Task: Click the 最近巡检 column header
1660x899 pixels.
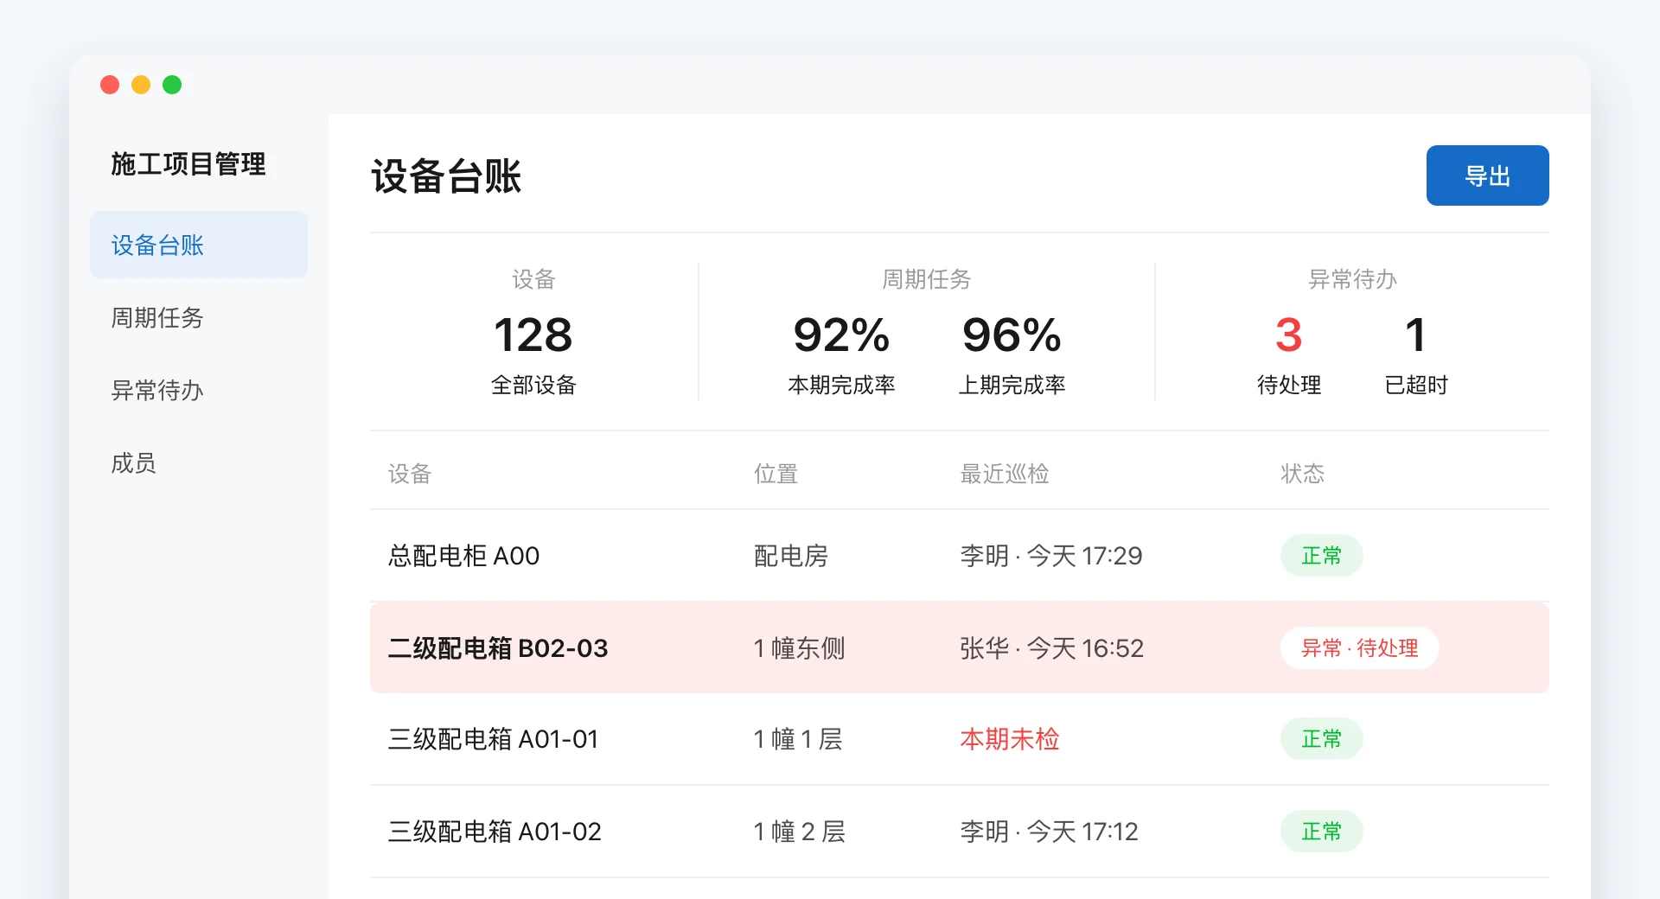Action: pos(1005,474)
